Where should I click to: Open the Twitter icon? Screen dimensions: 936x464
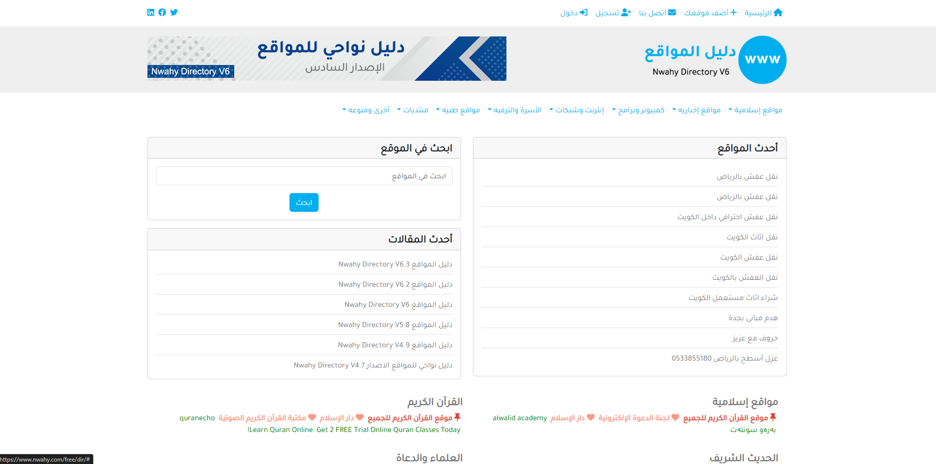[x=174, y=12]
